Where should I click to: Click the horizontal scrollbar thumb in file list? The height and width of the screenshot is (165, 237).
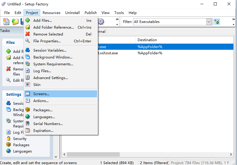[x=93, y=154]
